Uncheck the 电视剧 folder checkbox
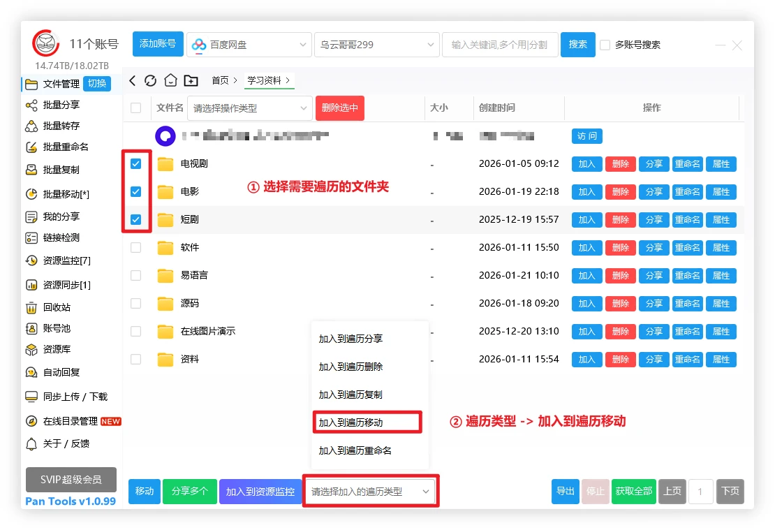Viewport: 775px width, 530px height. 136,163
